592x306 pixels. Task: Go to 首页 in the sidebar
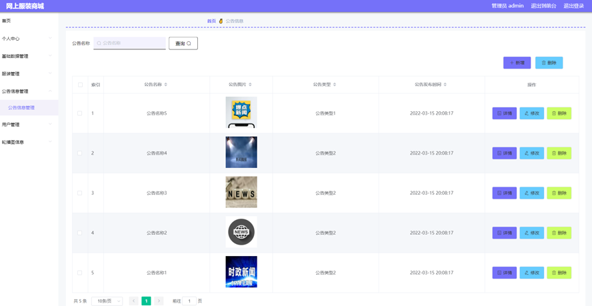click(x=7, y=21)
